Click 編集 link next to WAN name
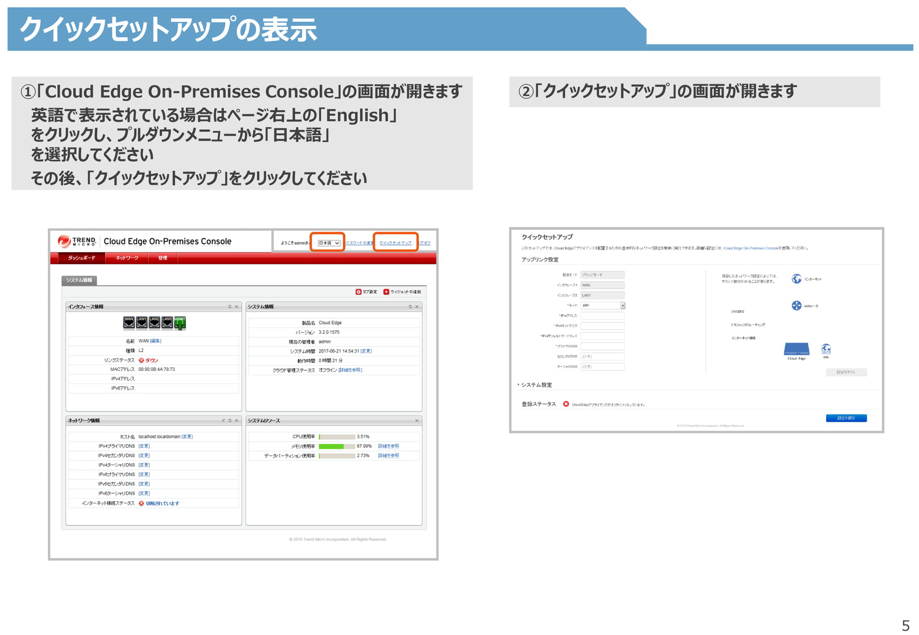Image resolution: width=919 pixels, height=635 pixels. tap(156, 341)
